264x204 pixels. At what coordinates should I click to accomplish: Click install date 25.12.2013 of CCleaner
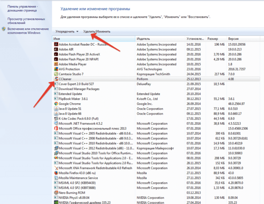click(x=193, y=79)
